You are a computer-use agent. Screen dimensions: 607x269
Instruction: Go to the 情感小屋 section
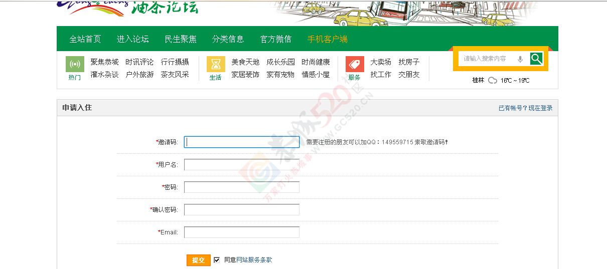coord(316,75)
